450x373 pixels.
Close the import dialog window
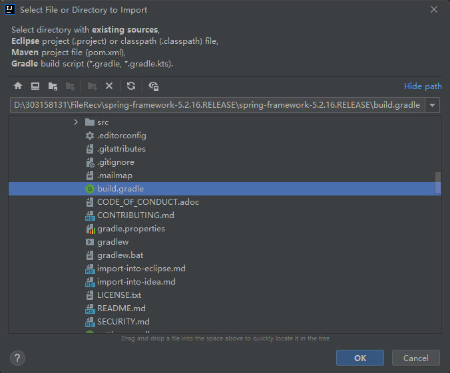pos(434,9)
